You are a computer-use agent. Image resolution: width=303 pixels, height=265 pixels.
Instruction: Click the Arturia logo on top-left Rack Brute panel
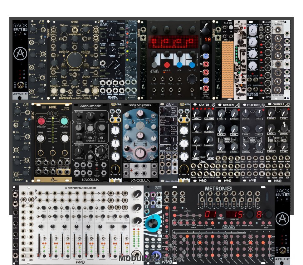pos(20,54)
